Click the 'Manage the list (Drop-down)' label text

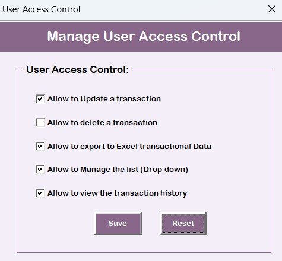(134, 170)
